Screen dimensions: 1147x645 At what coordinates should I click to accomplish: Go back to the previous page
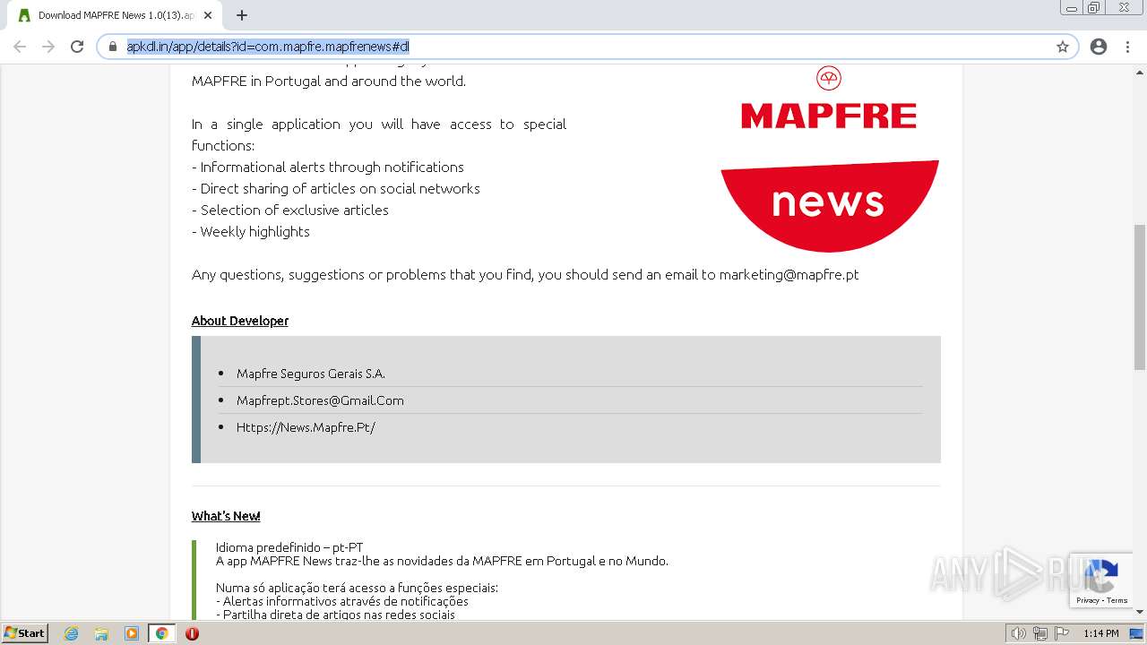[20, 47]
